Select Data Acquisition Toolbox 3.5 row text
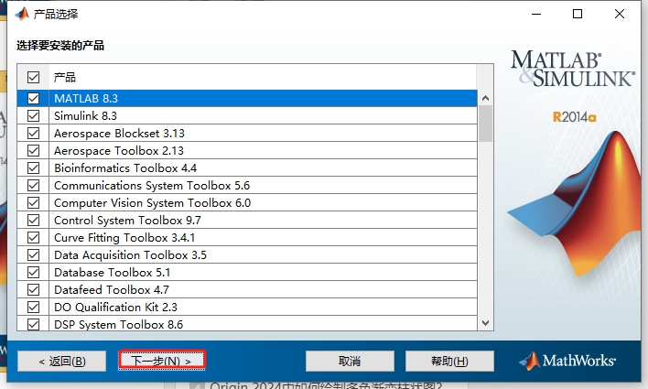 130,254
